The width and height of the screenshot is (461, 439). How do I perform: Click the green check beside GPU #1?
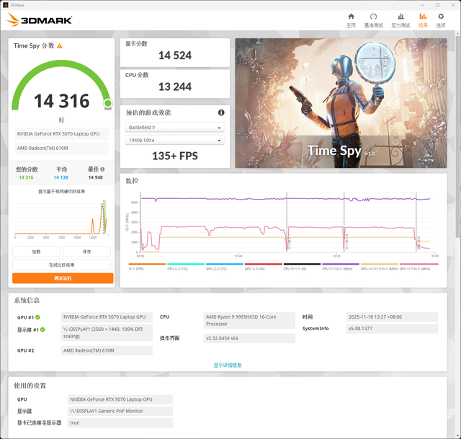click(37, 317)
